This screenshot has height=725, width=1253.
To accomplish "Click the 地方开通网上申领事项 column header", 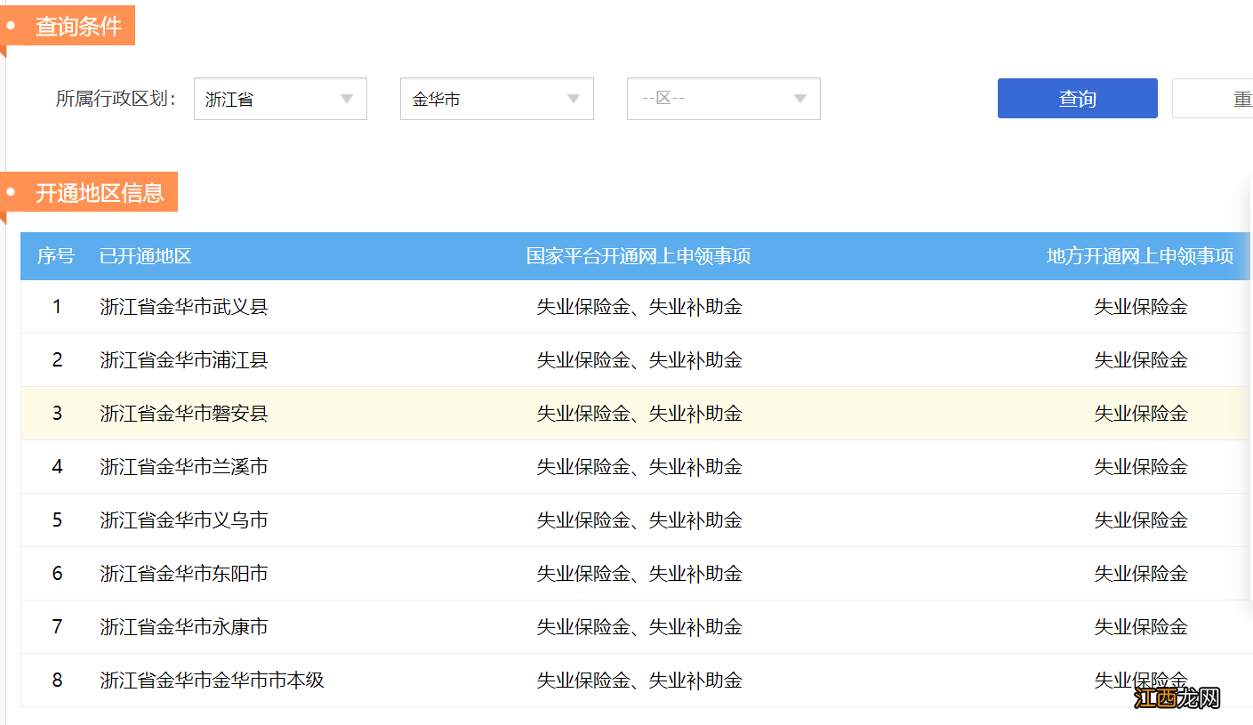I will 1140,256.
